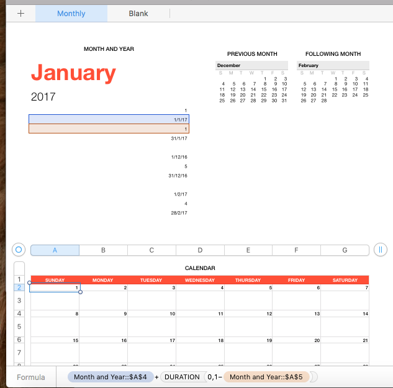Image resolution: width=393 pixels, height=388 pixels.
Task: Click the table select-all circle handle
Action: tap(19, 250)
